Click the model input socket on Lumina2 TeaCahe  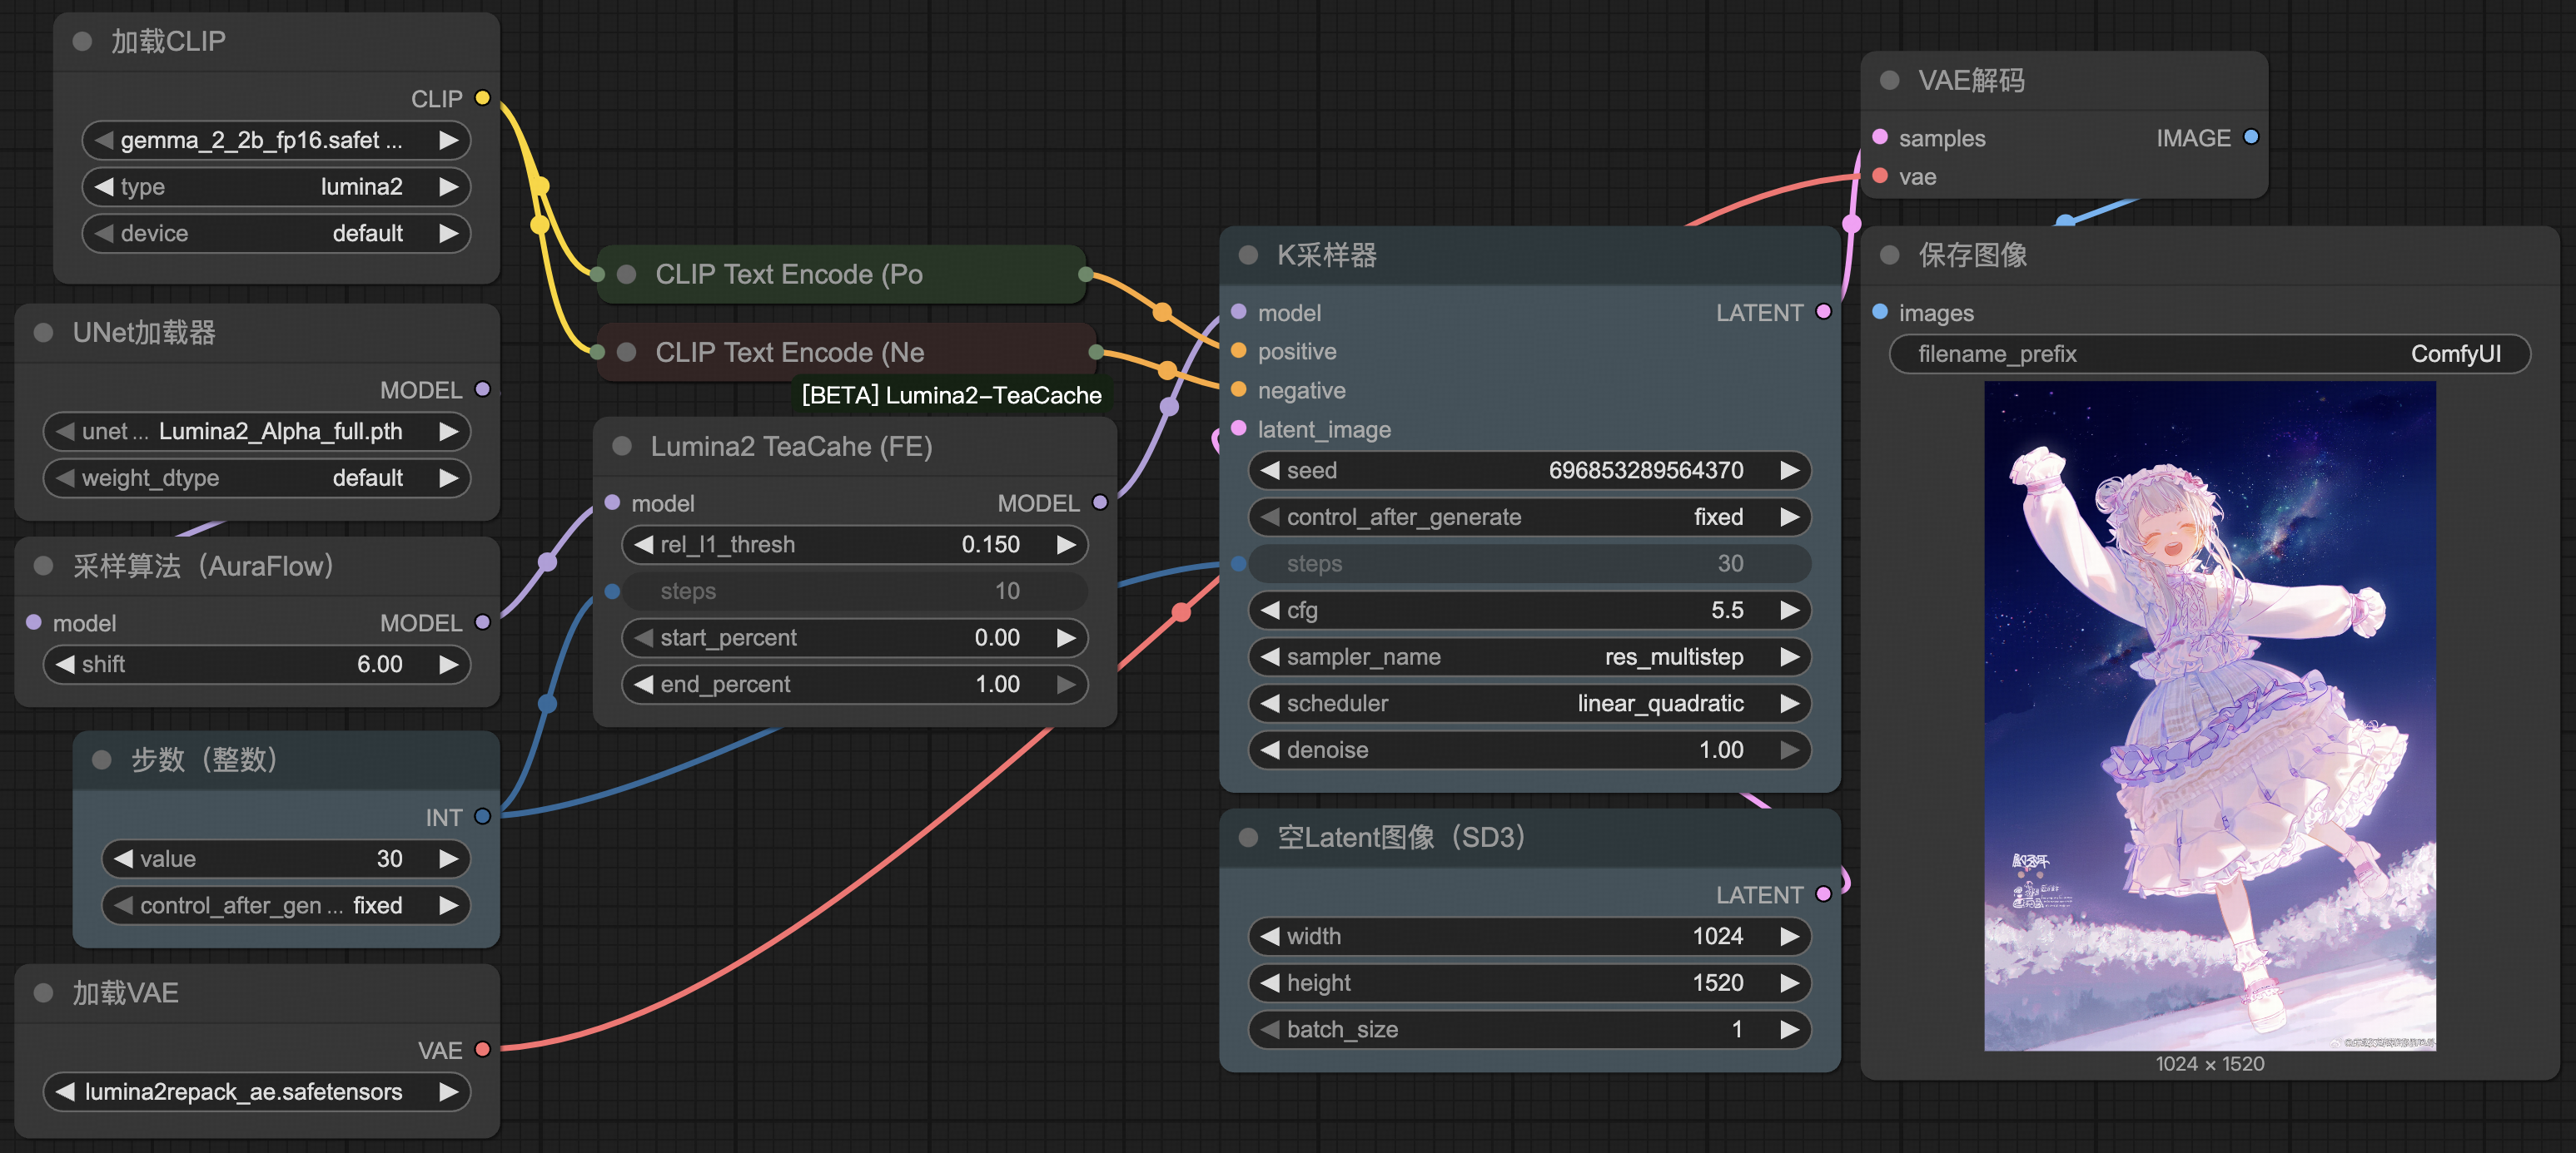[x=612, y=502]
